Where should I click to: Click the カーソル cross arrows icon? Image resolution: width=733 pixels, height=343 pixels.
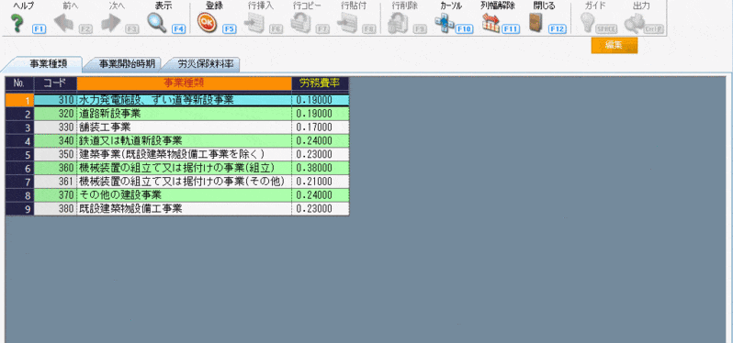(x=444, y=23)
